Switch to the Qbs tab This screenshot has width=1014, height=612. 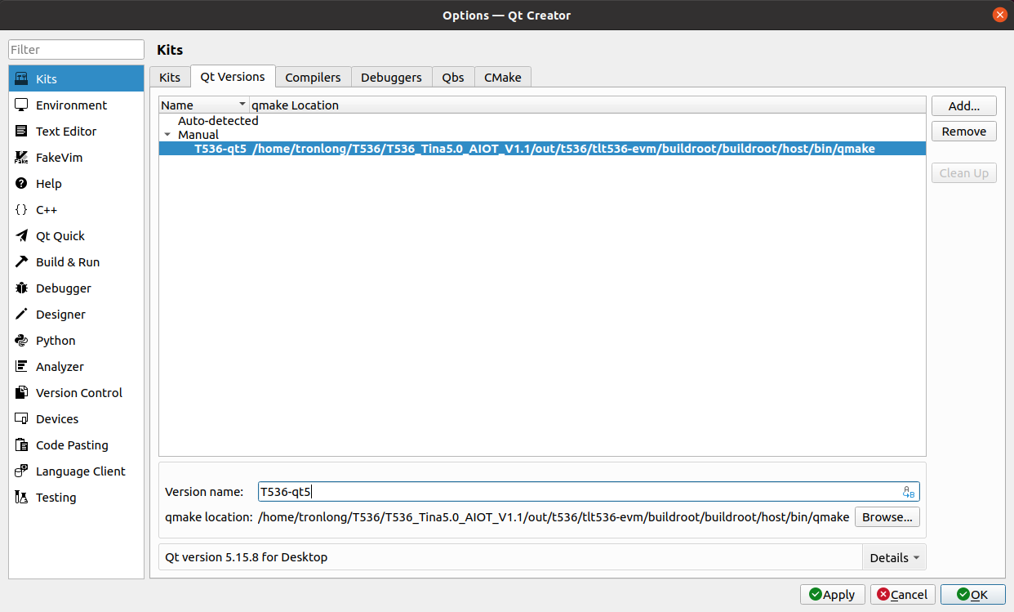(x=453, y=77)
